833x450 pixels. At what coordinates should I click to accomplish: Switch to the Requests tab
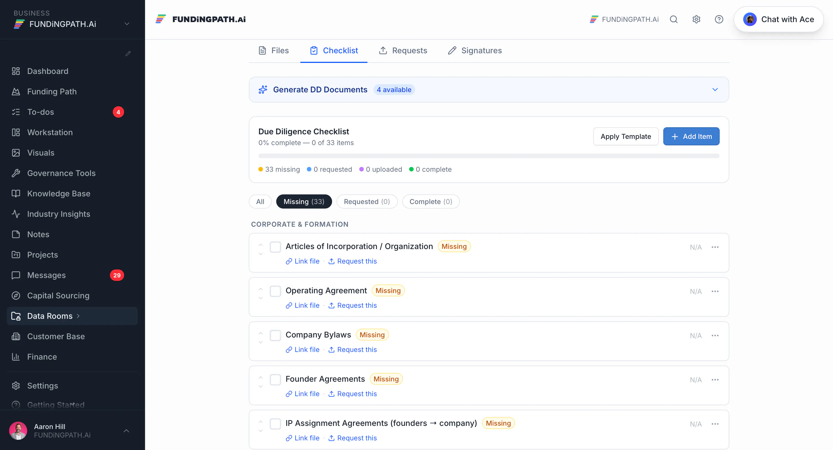click(403, 50)
